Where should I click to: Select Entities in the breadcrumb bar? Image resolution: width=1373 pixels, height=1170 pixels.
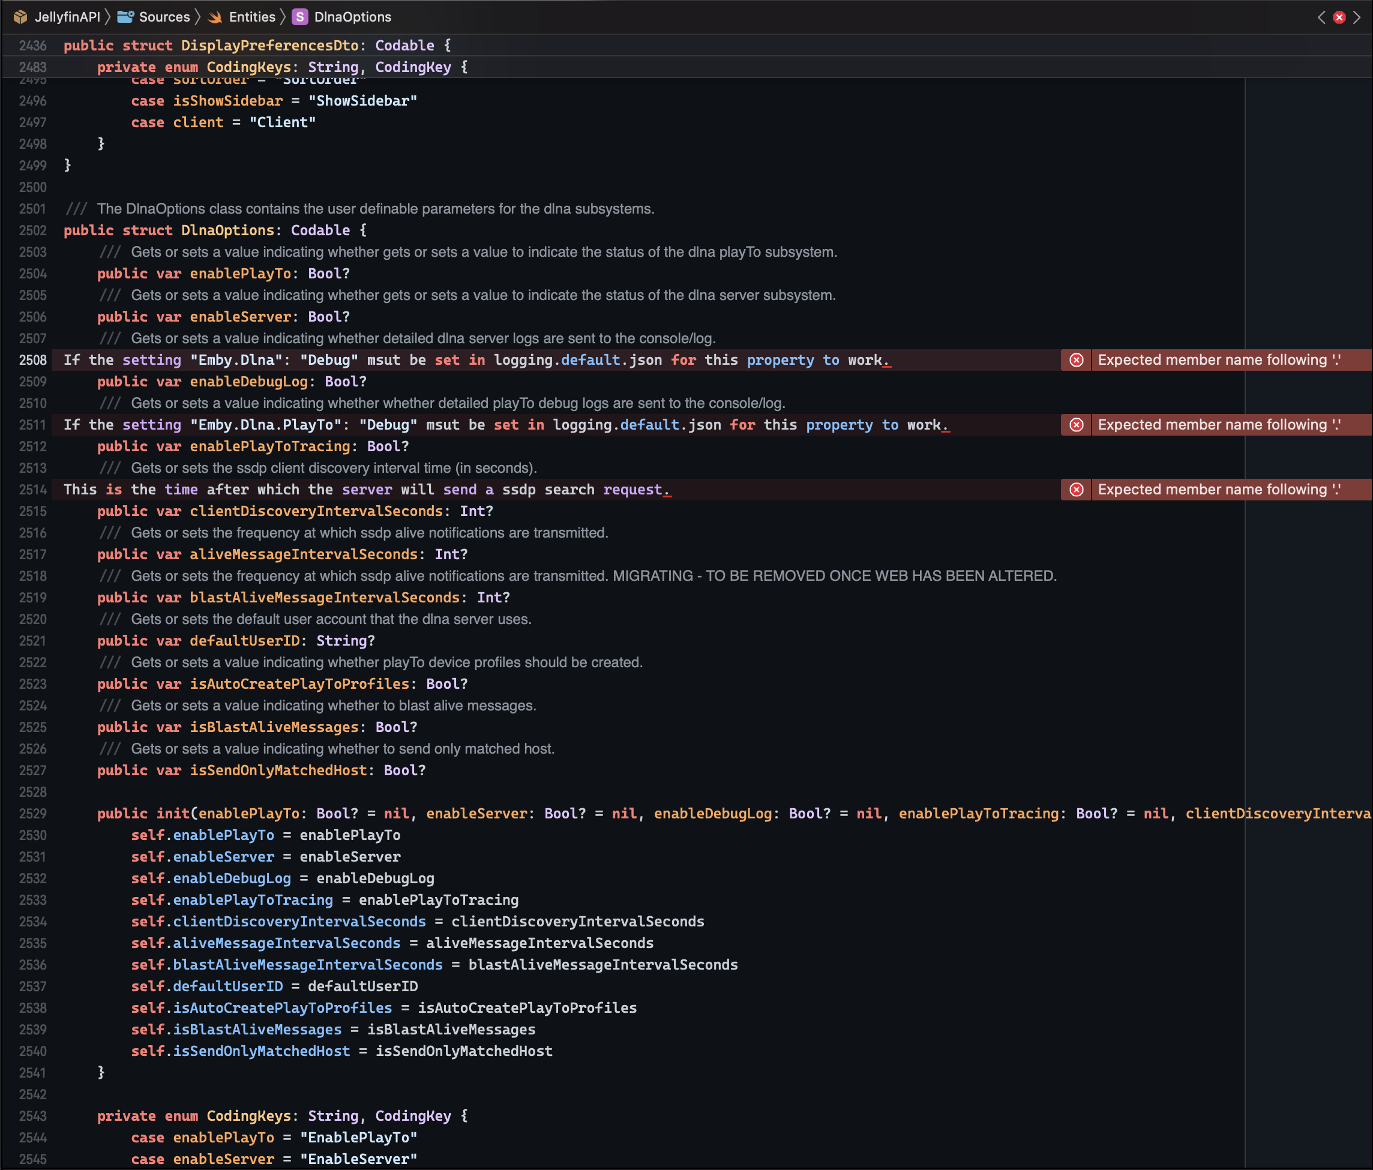coord(252,17)
